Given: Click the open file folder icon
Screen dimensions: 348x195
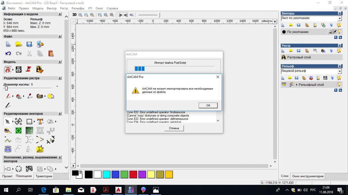Looking at the screenshot, I should (x=19, y=44).
